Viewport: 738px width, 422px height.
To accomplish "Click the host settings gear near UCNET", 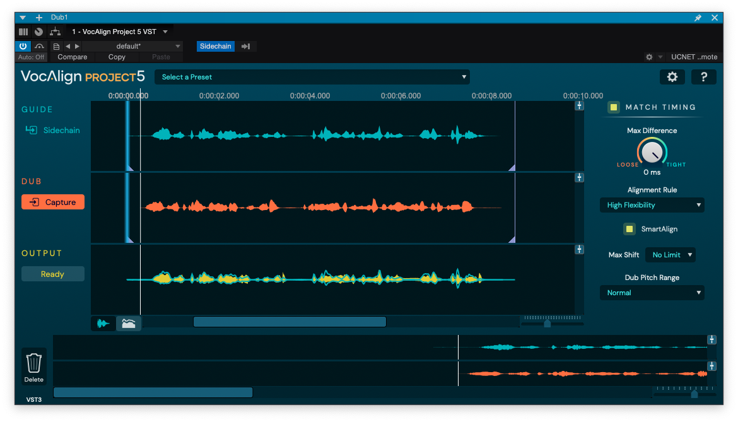I will [x=649, y=57].
